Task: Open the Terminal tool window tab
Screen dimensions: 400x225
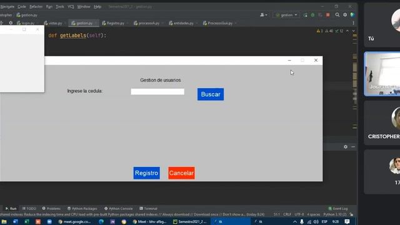Action: [149, 208]
